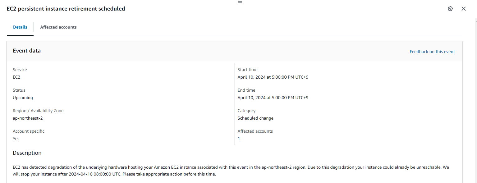Switch to the Details tab
Viewport: 477px width, 183px height.
[x=20, y=27]
